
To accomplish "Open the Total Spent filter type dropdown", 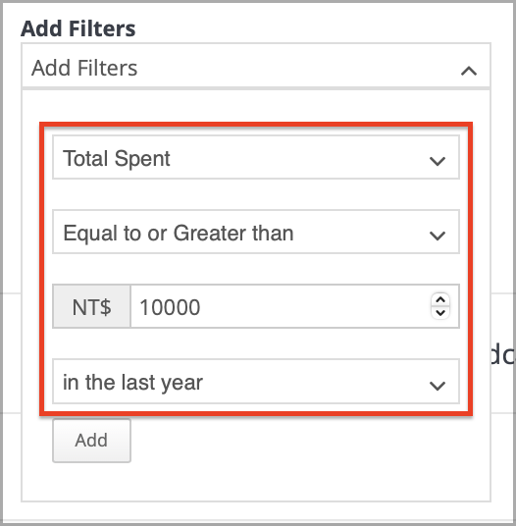I will coord(256,157).
